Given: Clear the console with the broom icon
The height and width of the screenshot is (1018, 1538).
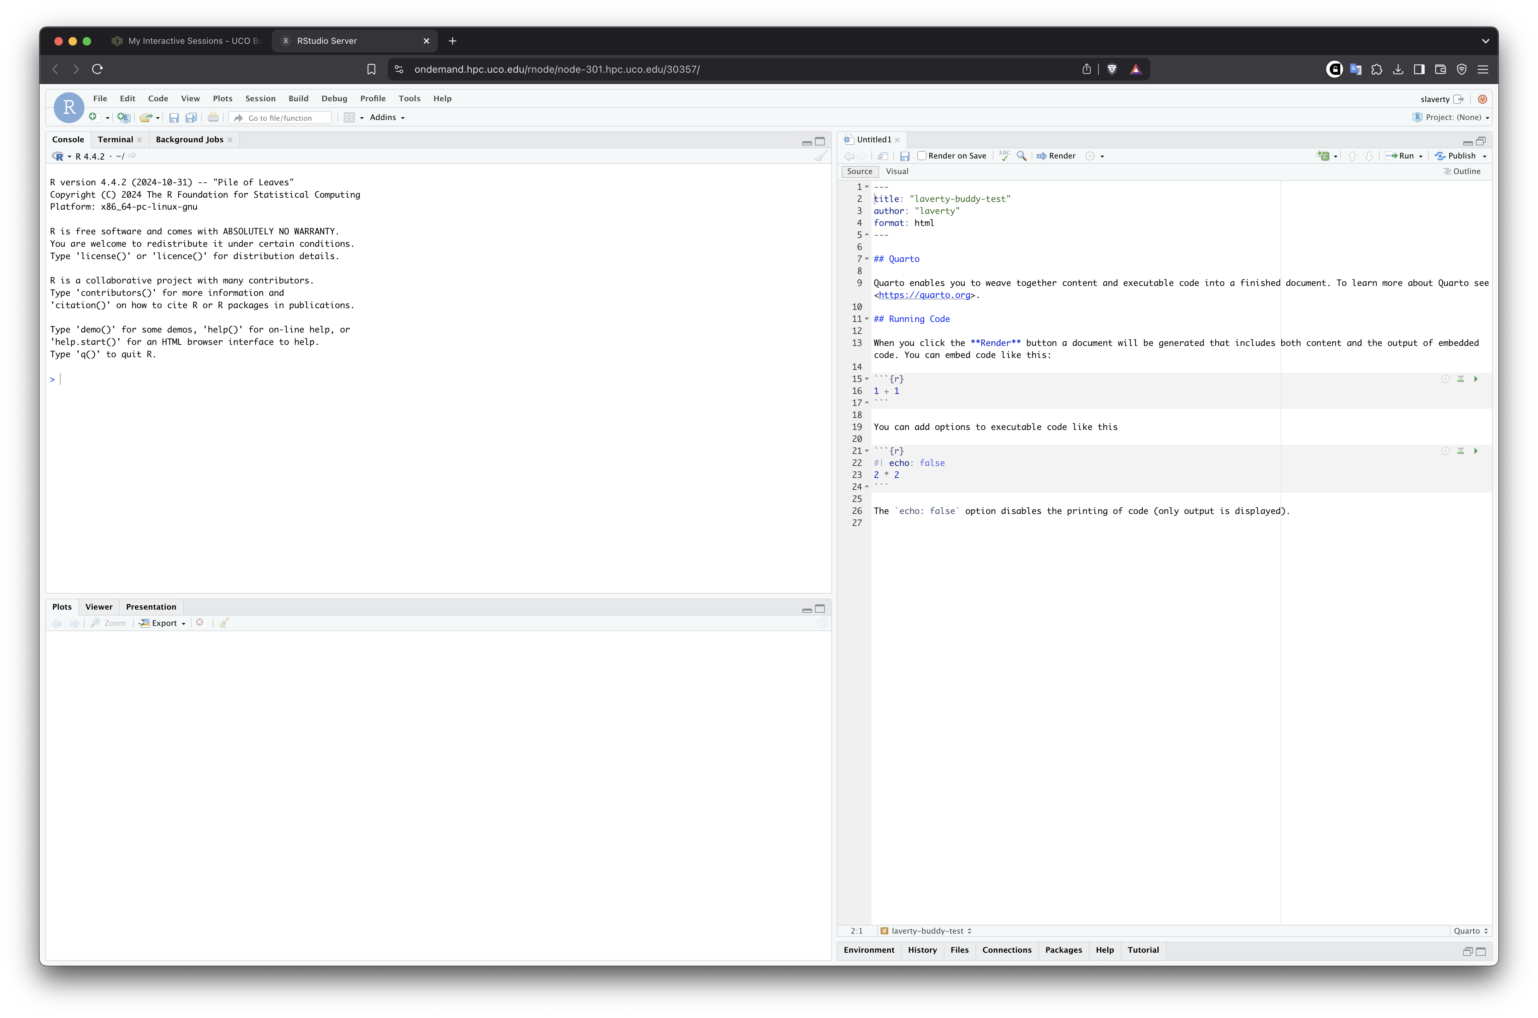Looking at the screenshot, I should coord(821,156).
